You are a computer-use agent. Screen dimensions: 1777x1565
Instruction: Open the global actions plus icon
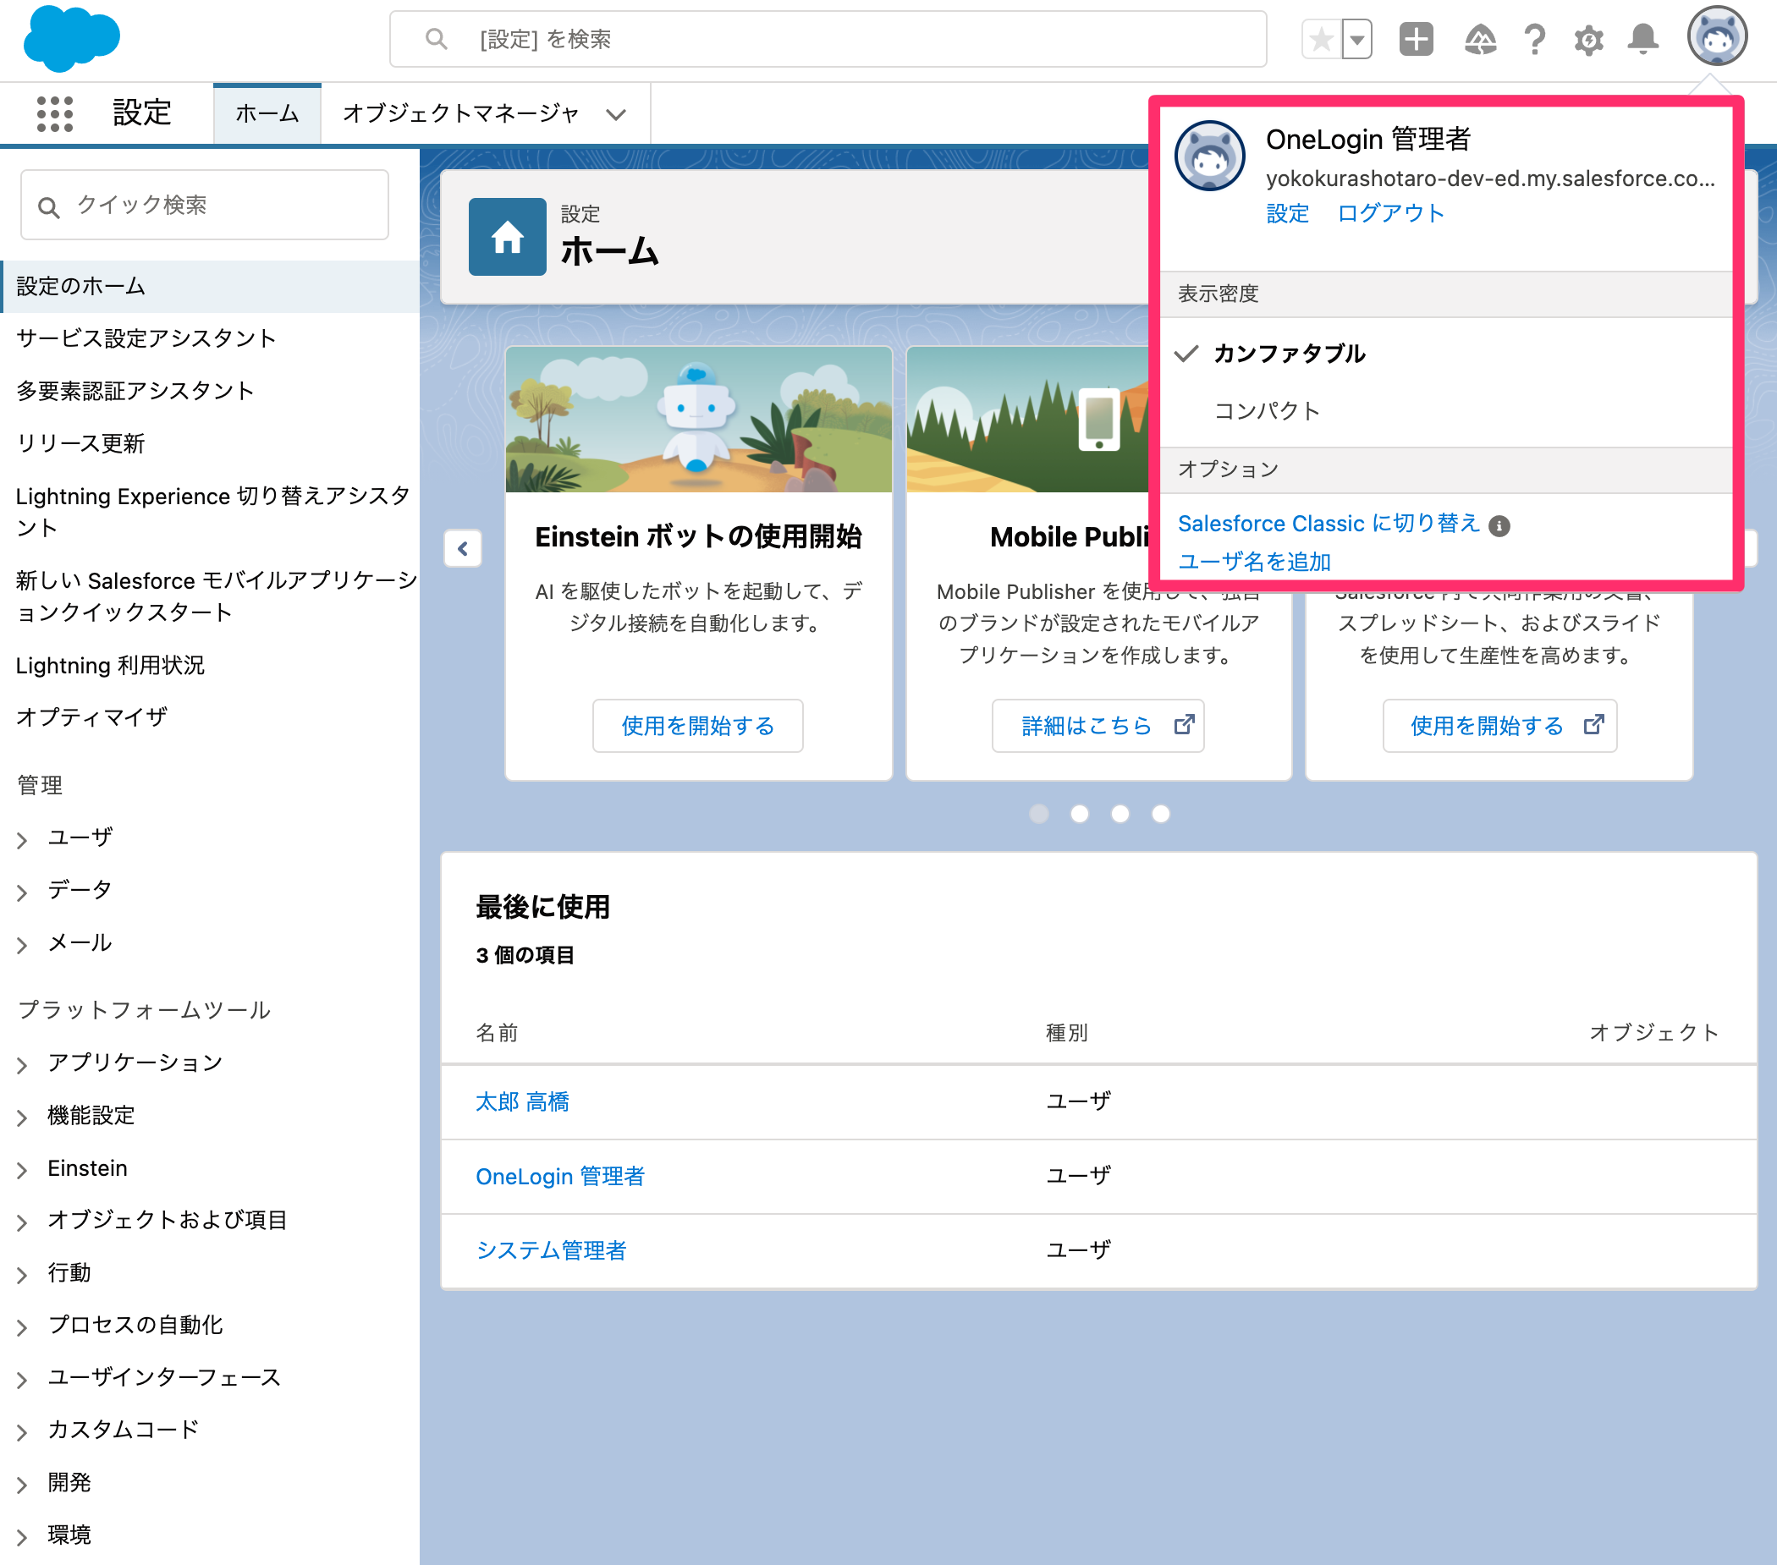(x=1416, y=39)
